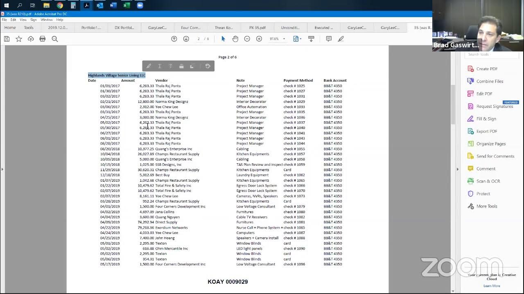Open the Thean Ko... document tab
Image resolution: width=524 pixels, height=294 pixels.
(224, 28)
